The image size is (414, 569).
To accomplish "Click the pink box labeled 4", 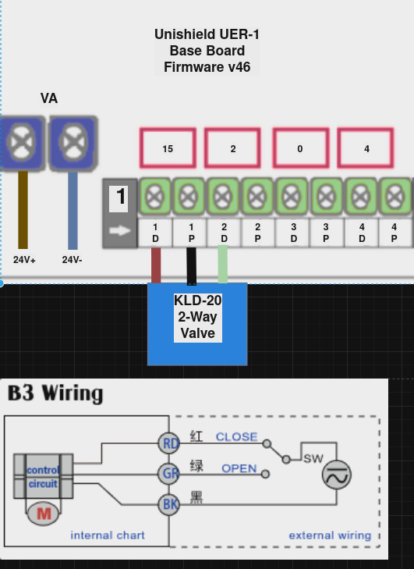I will (366, 148).
